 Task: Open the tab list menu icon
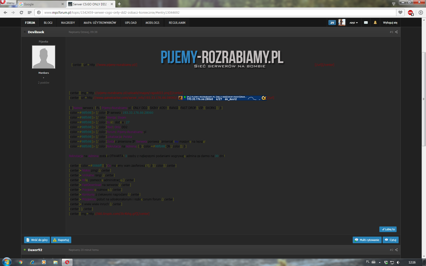[394, 4]
